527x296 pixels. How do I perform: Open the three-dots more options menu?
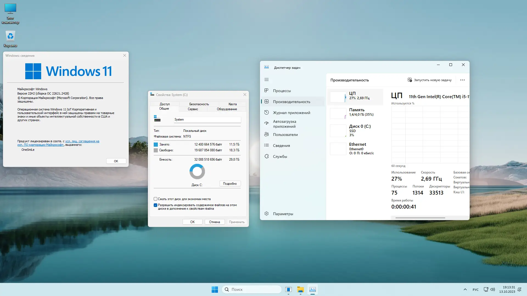pyautogui.click(x=462, y=80)
